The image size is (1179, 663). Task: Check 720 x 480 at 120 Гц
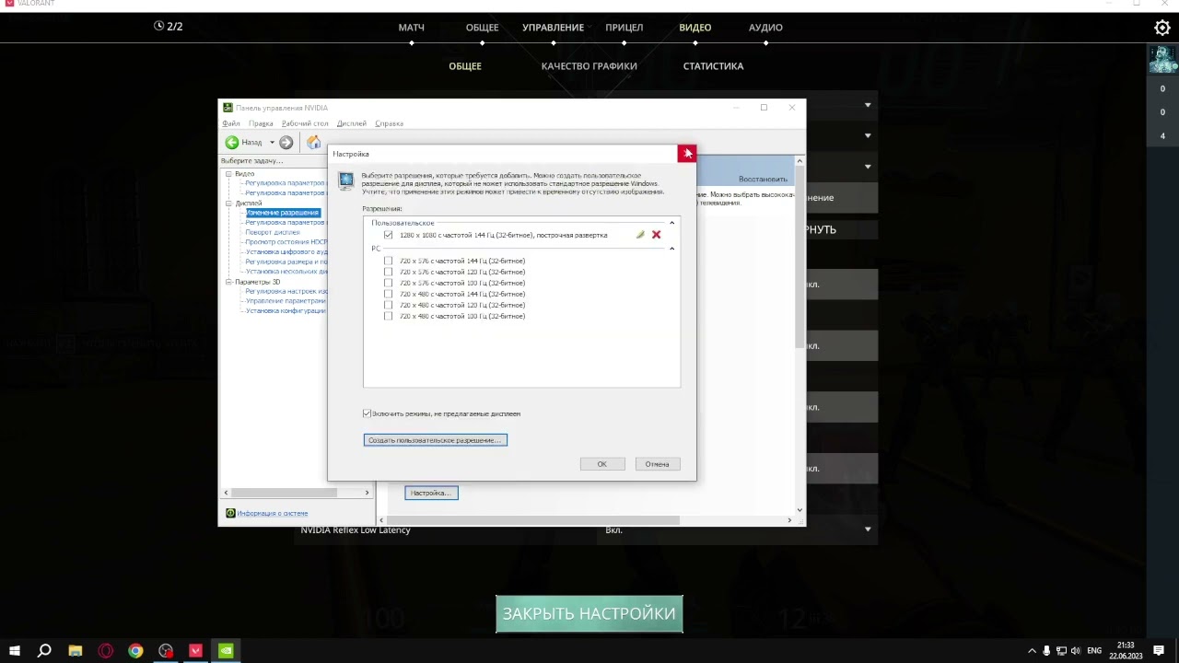388,305
